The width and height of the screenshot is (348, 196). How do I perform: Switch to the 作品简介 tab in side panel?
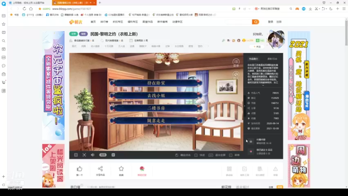254,59
